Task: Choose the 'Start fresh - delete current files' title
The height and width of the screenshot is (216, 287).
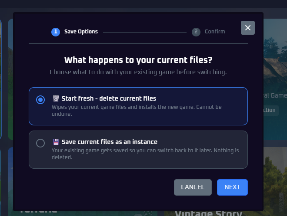Action: point(109,98)
